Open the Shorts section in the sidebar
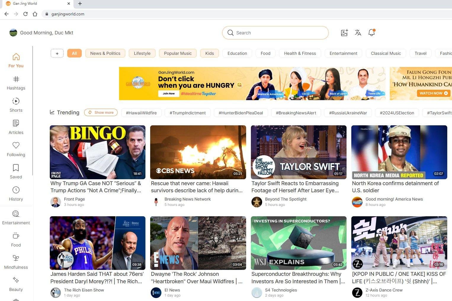452x301 pixels. click(16, 105)
